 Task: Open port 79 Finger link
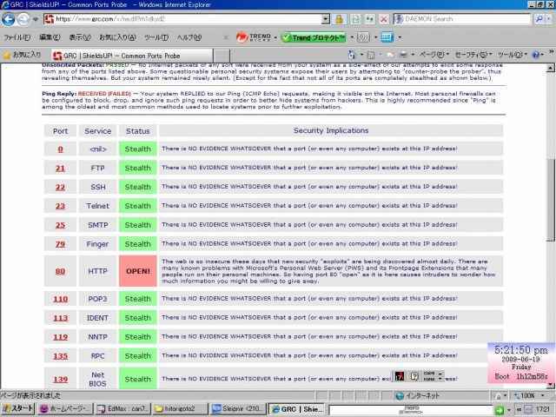(60, 244)
